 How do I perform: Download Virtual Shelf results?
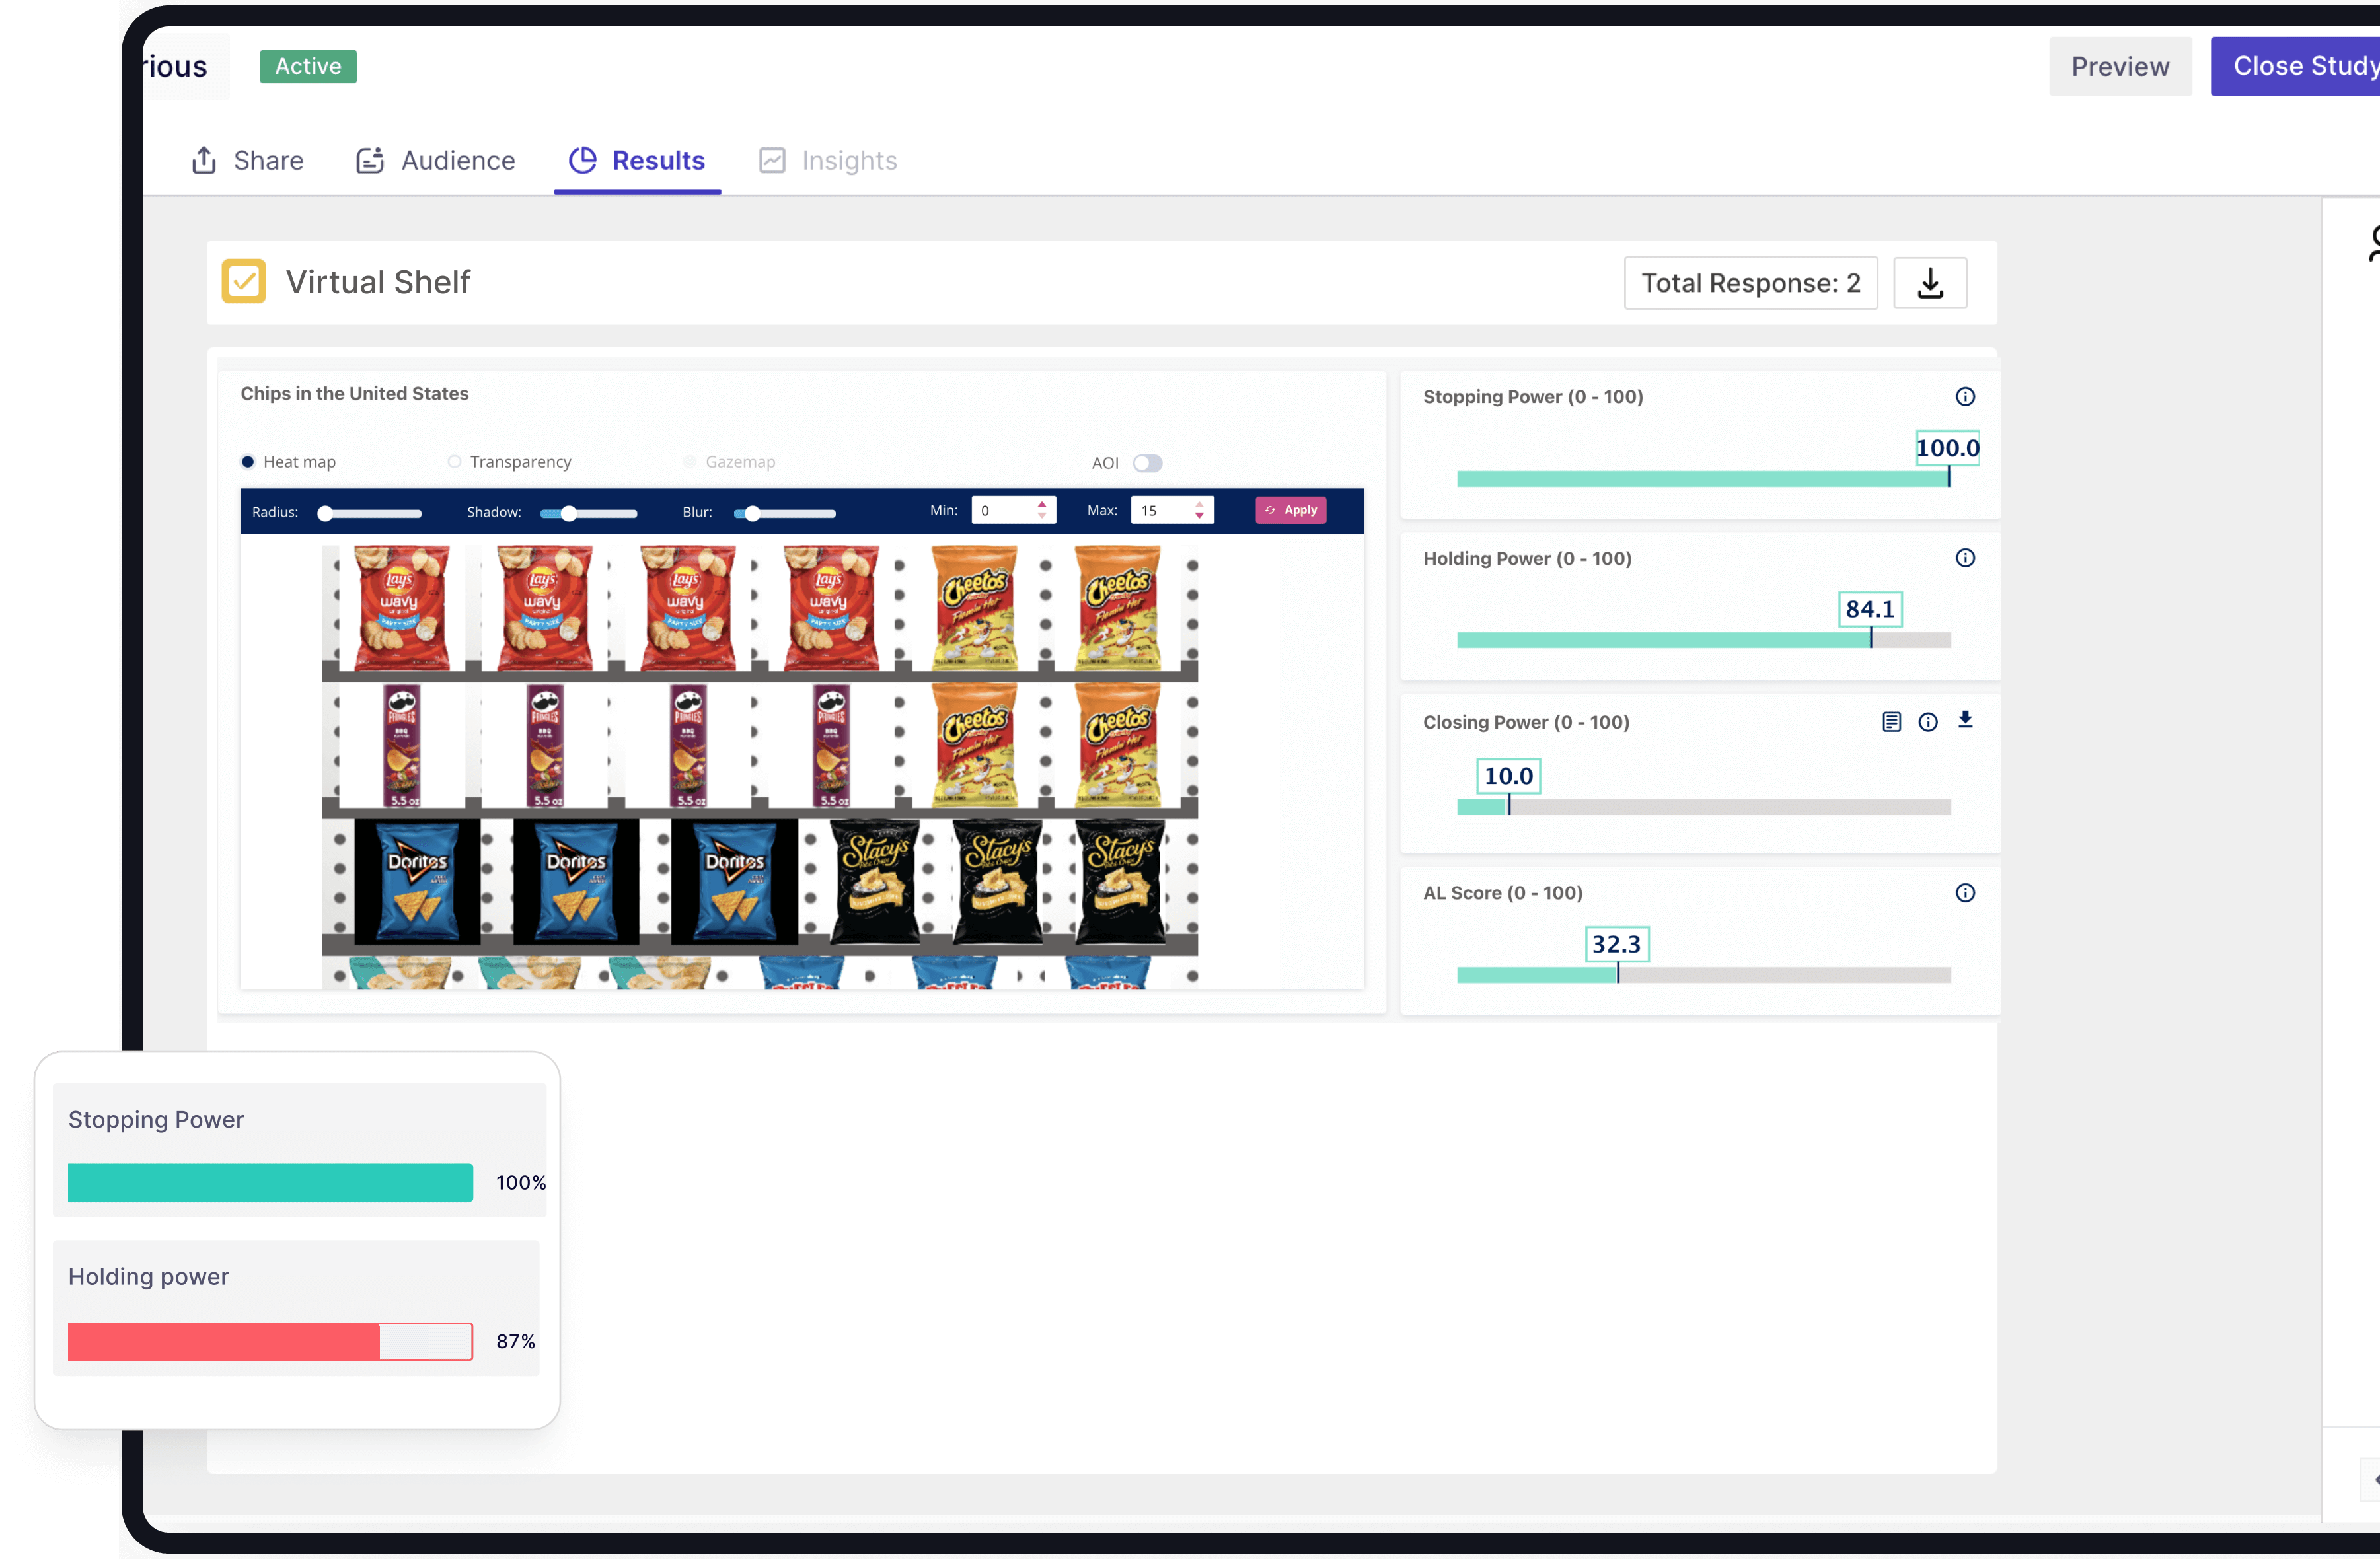[1929, 283]
